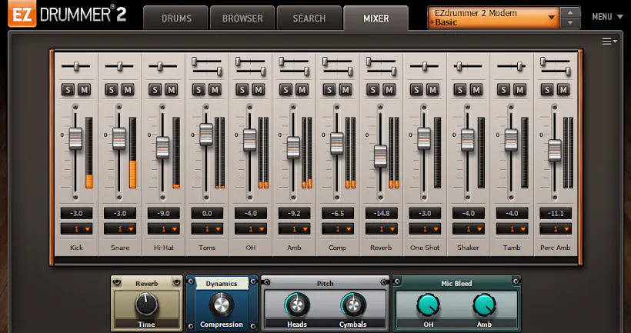Image resolution: width=631 pixels, height=333 pixels.
Task: Click the One Shot channel label
Action: (425, 248)
